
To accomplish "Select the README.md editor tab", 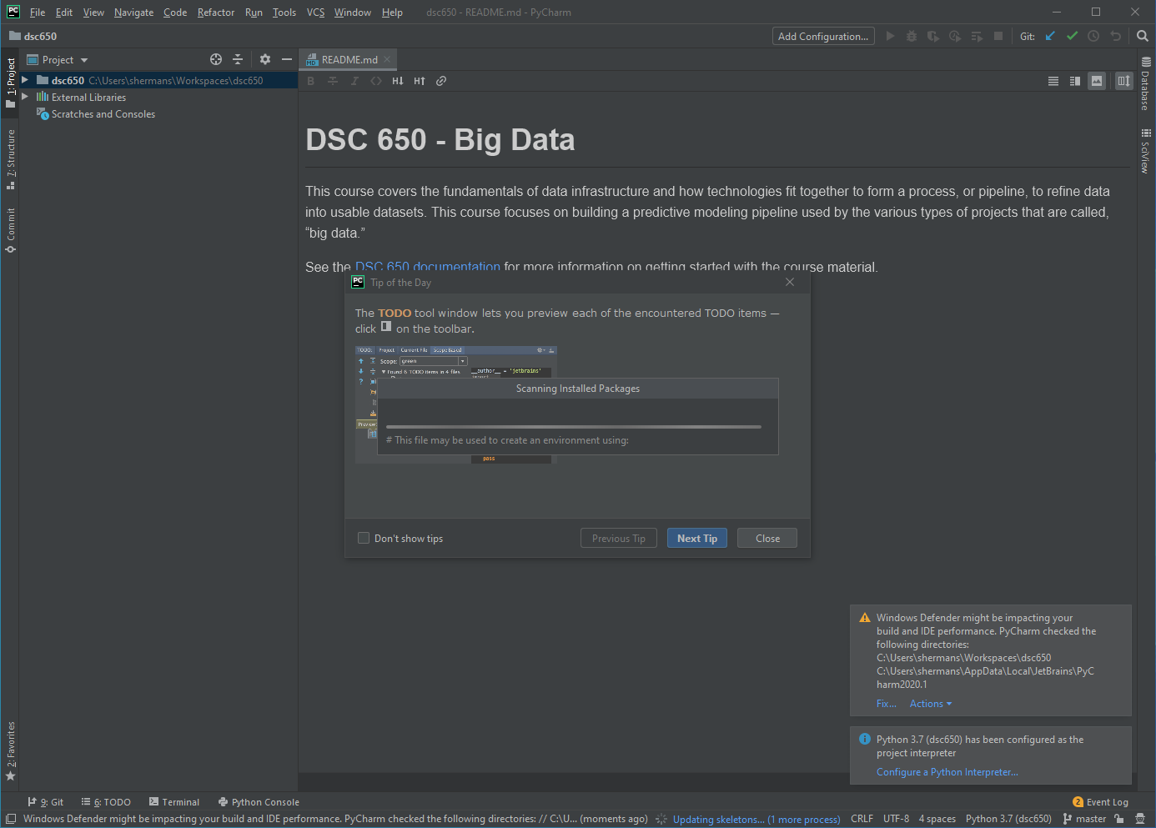I will [346, 59].
